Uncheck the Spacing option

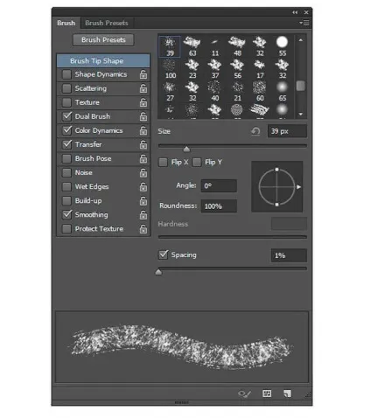tap(164, 254)
